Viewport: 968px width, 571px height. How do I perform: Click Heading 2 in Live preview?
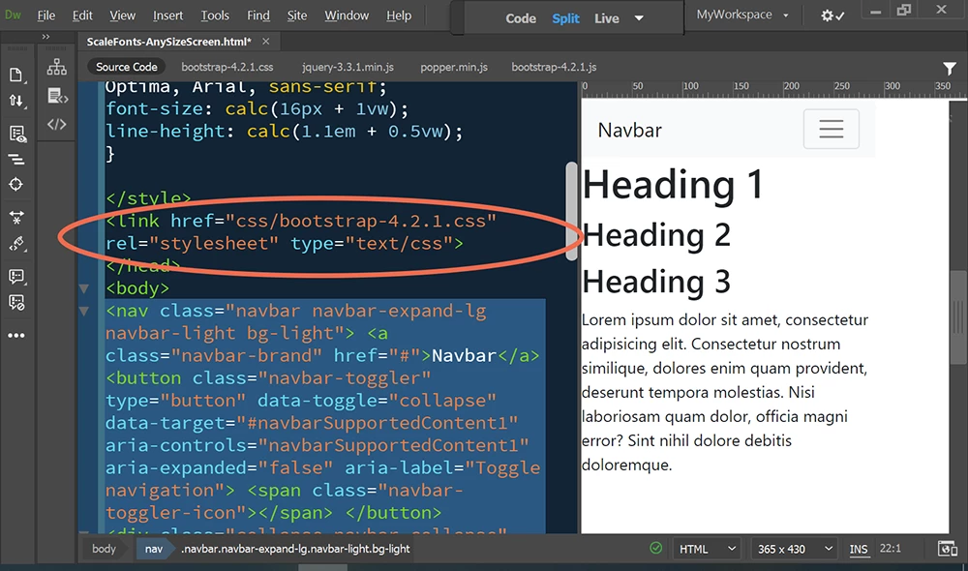tap(656, 234)
